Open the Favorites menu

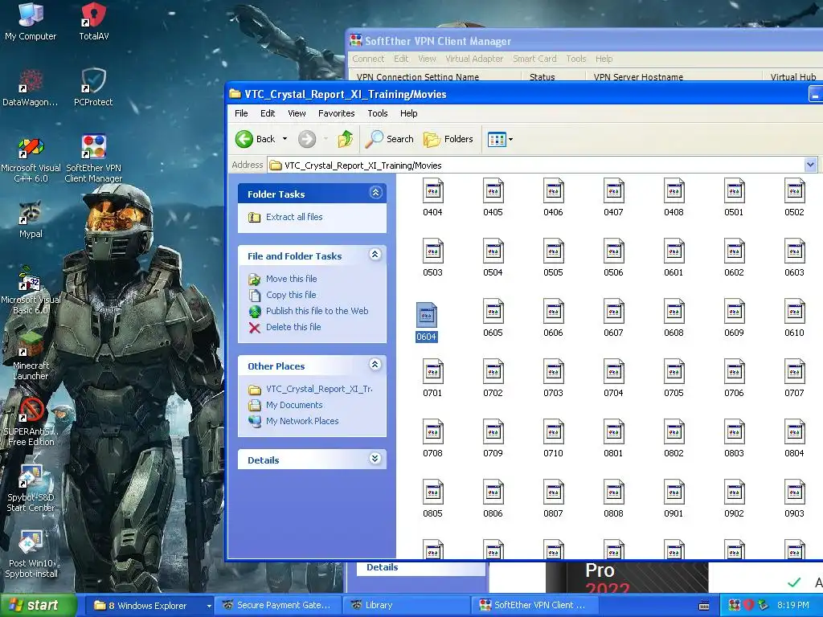(337, 113)
